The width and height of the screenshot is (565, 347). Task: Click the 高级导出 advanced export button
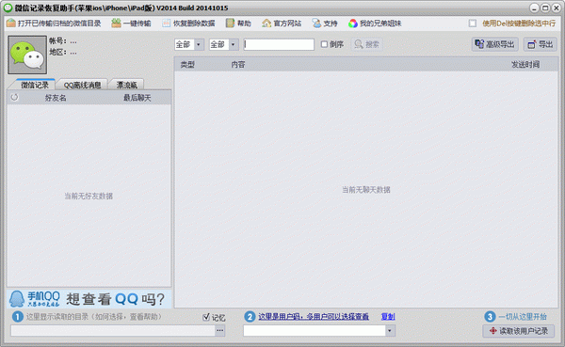tap(495, 44)
